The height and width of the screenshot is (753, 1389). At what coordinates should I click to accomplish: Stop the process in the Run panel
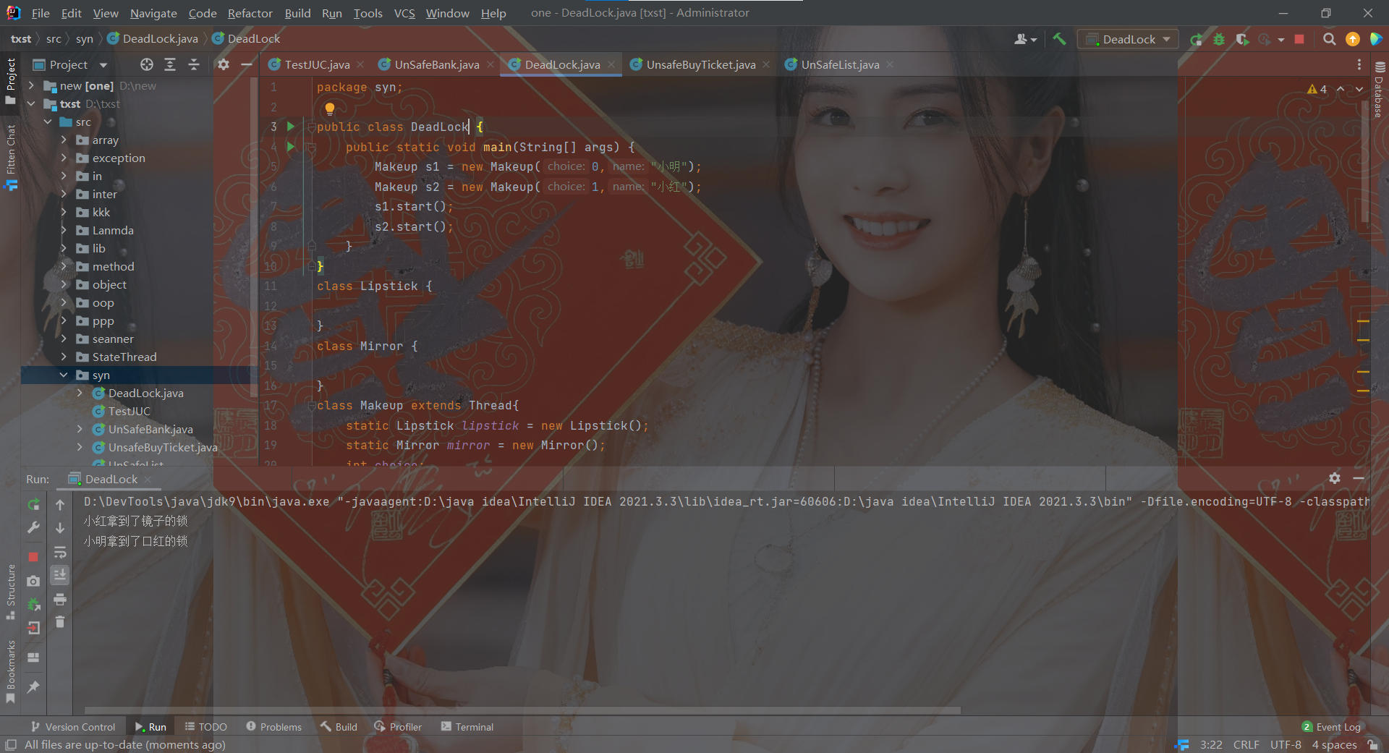(33, 557)
